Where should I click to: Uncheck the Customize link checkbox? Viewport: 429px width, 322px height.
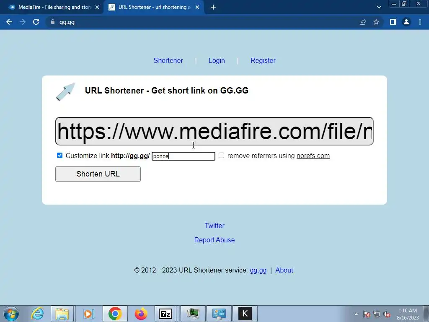pyautogui.click(x=59, y=156)
